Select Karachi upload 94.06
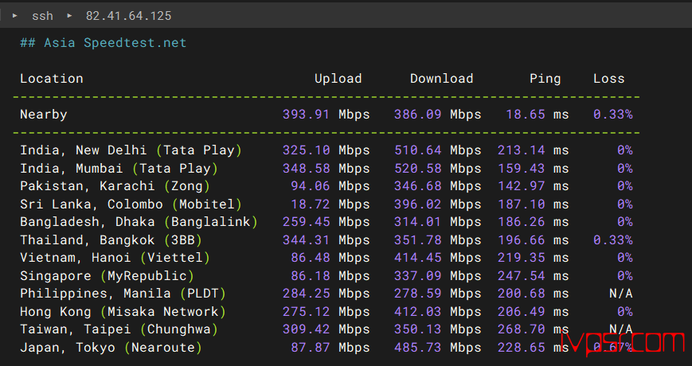 click(310, 186)
